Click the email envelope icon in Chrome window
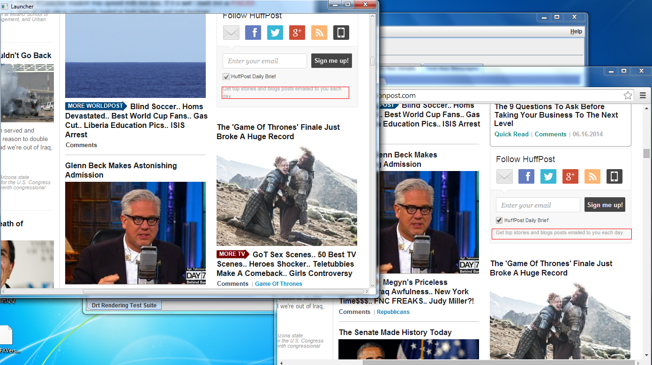This screenshot has width=652, height=365. (x=504, y=176)
